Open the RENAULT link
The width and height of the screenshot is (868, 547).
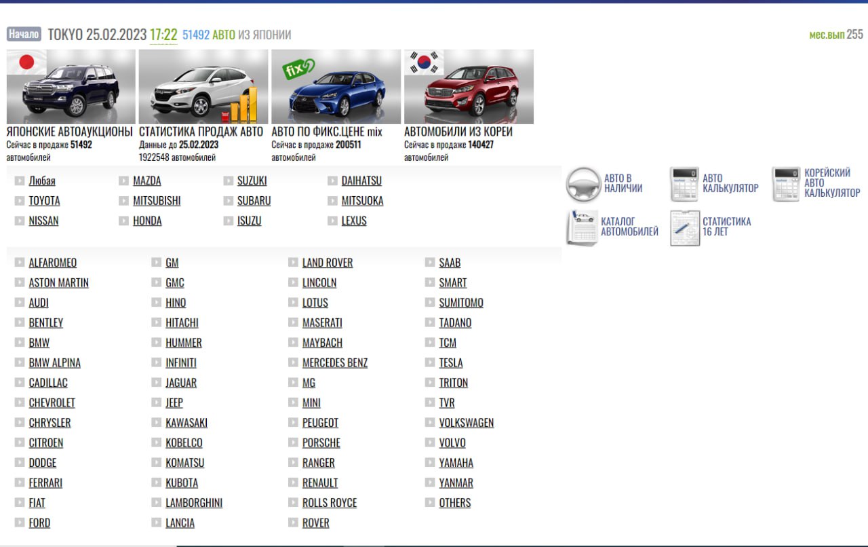click(320, 483)
